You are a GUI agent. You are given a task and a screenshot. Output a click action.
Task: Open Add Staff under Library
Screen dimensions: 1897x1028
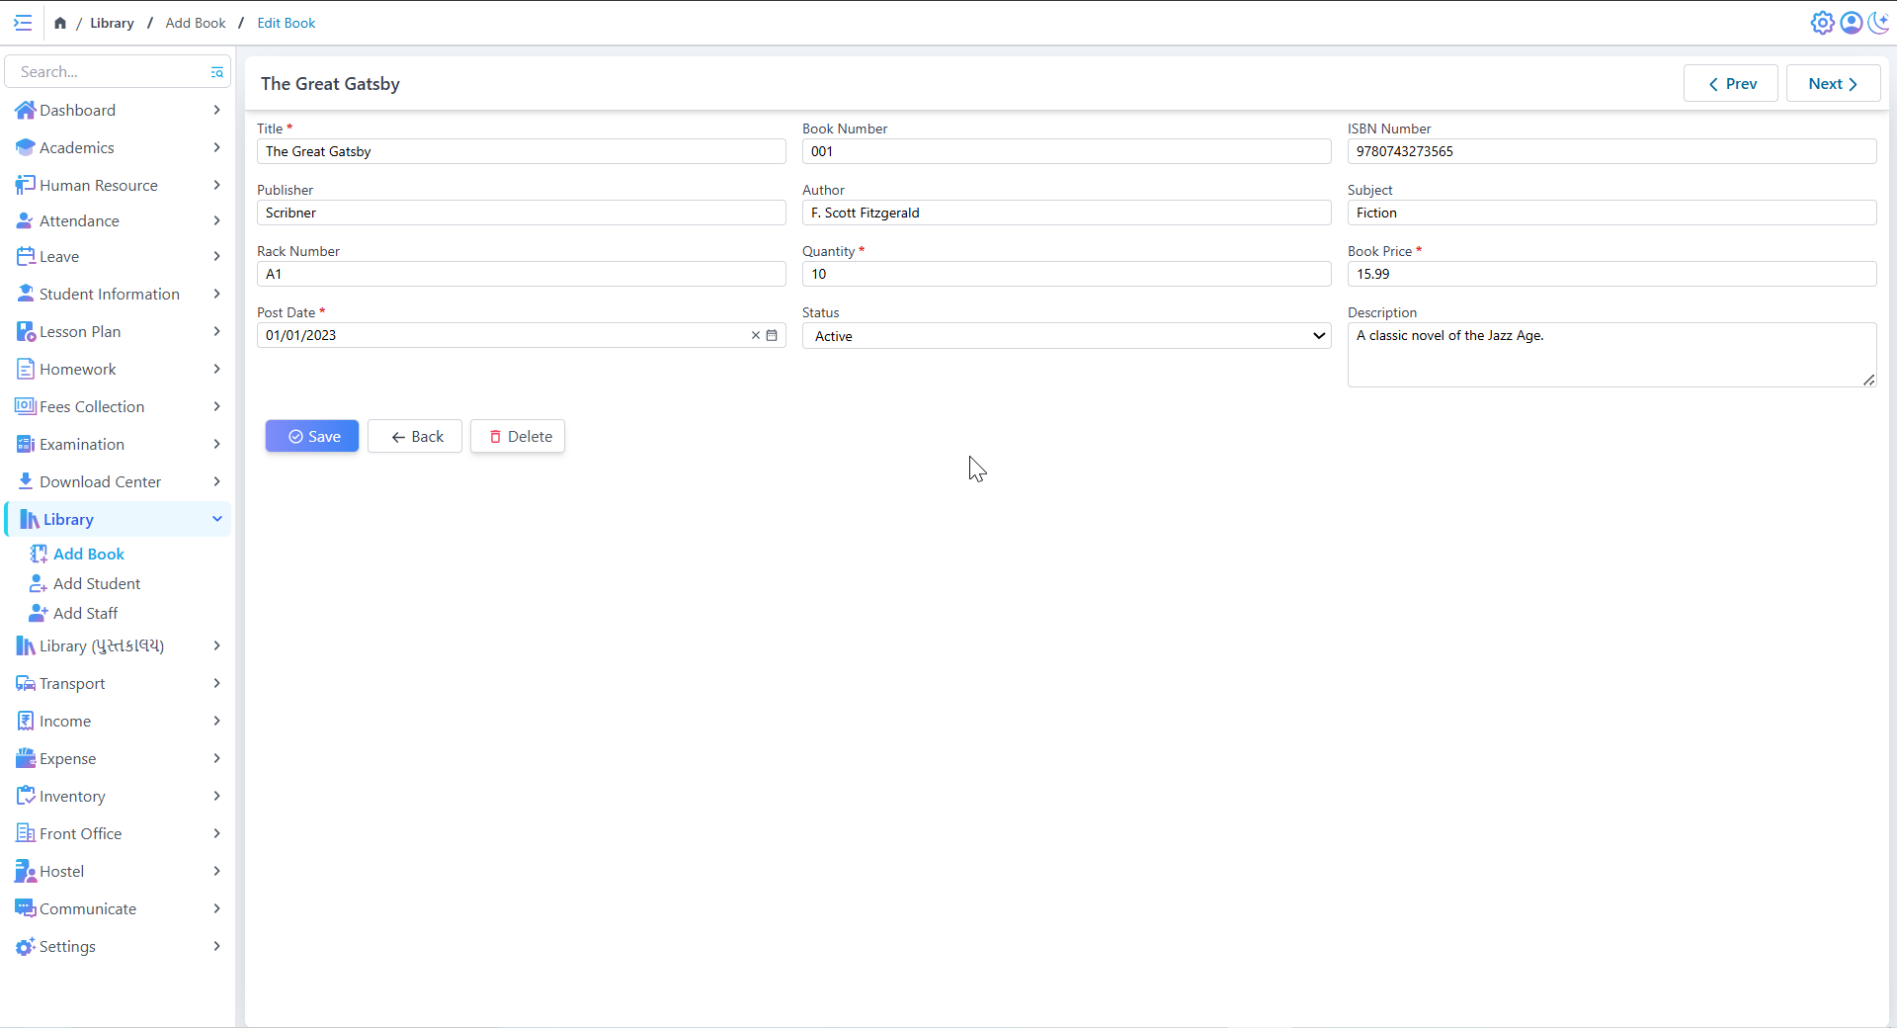[x=85, y=613]
